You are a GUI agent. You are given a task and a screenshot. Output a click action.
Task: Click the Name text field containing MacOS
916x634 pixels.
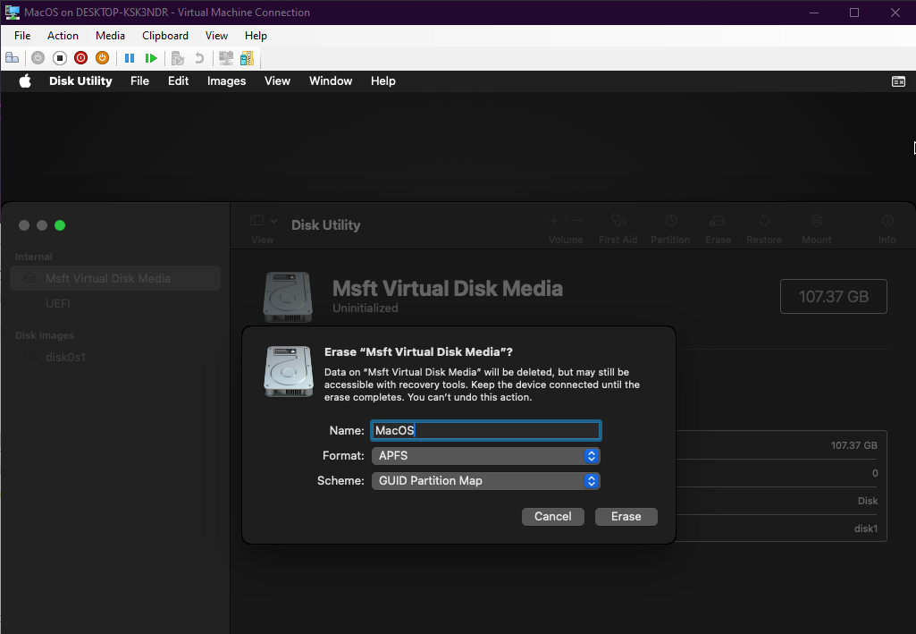485,431
